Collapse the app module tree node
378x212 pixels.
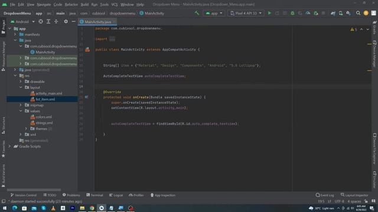point(9,29)
